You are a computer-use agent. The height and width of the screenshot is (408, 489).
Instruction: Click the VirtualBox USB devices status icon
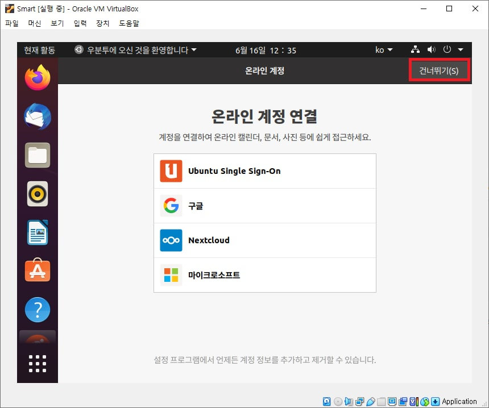[371, 401]
